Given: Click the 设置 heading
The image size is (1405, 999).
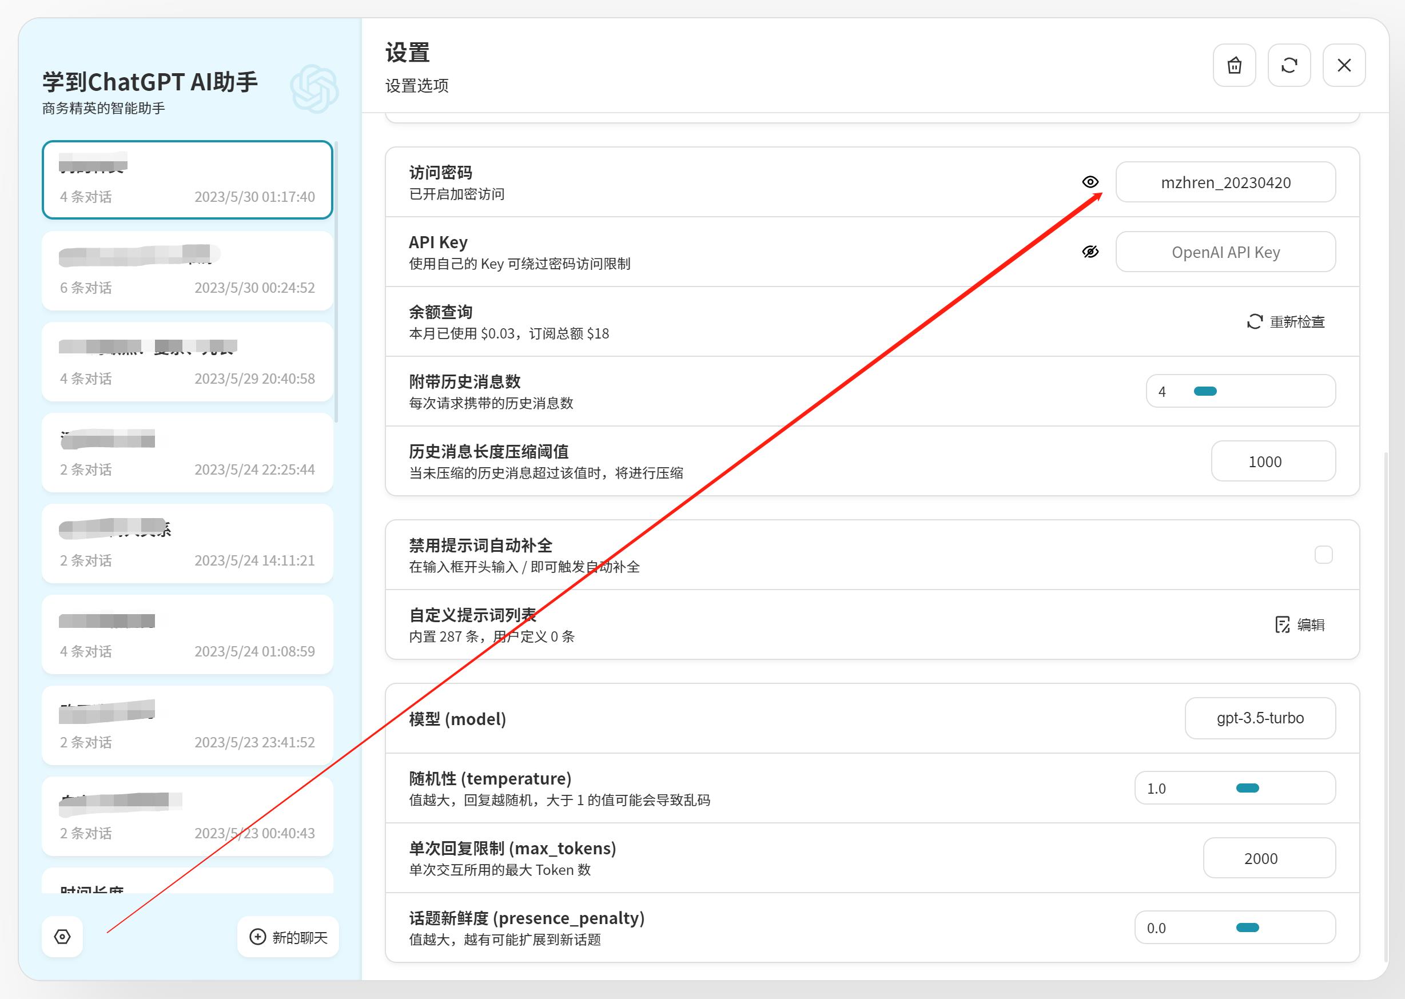Looking at the screenshot, I should coord(407,53).
